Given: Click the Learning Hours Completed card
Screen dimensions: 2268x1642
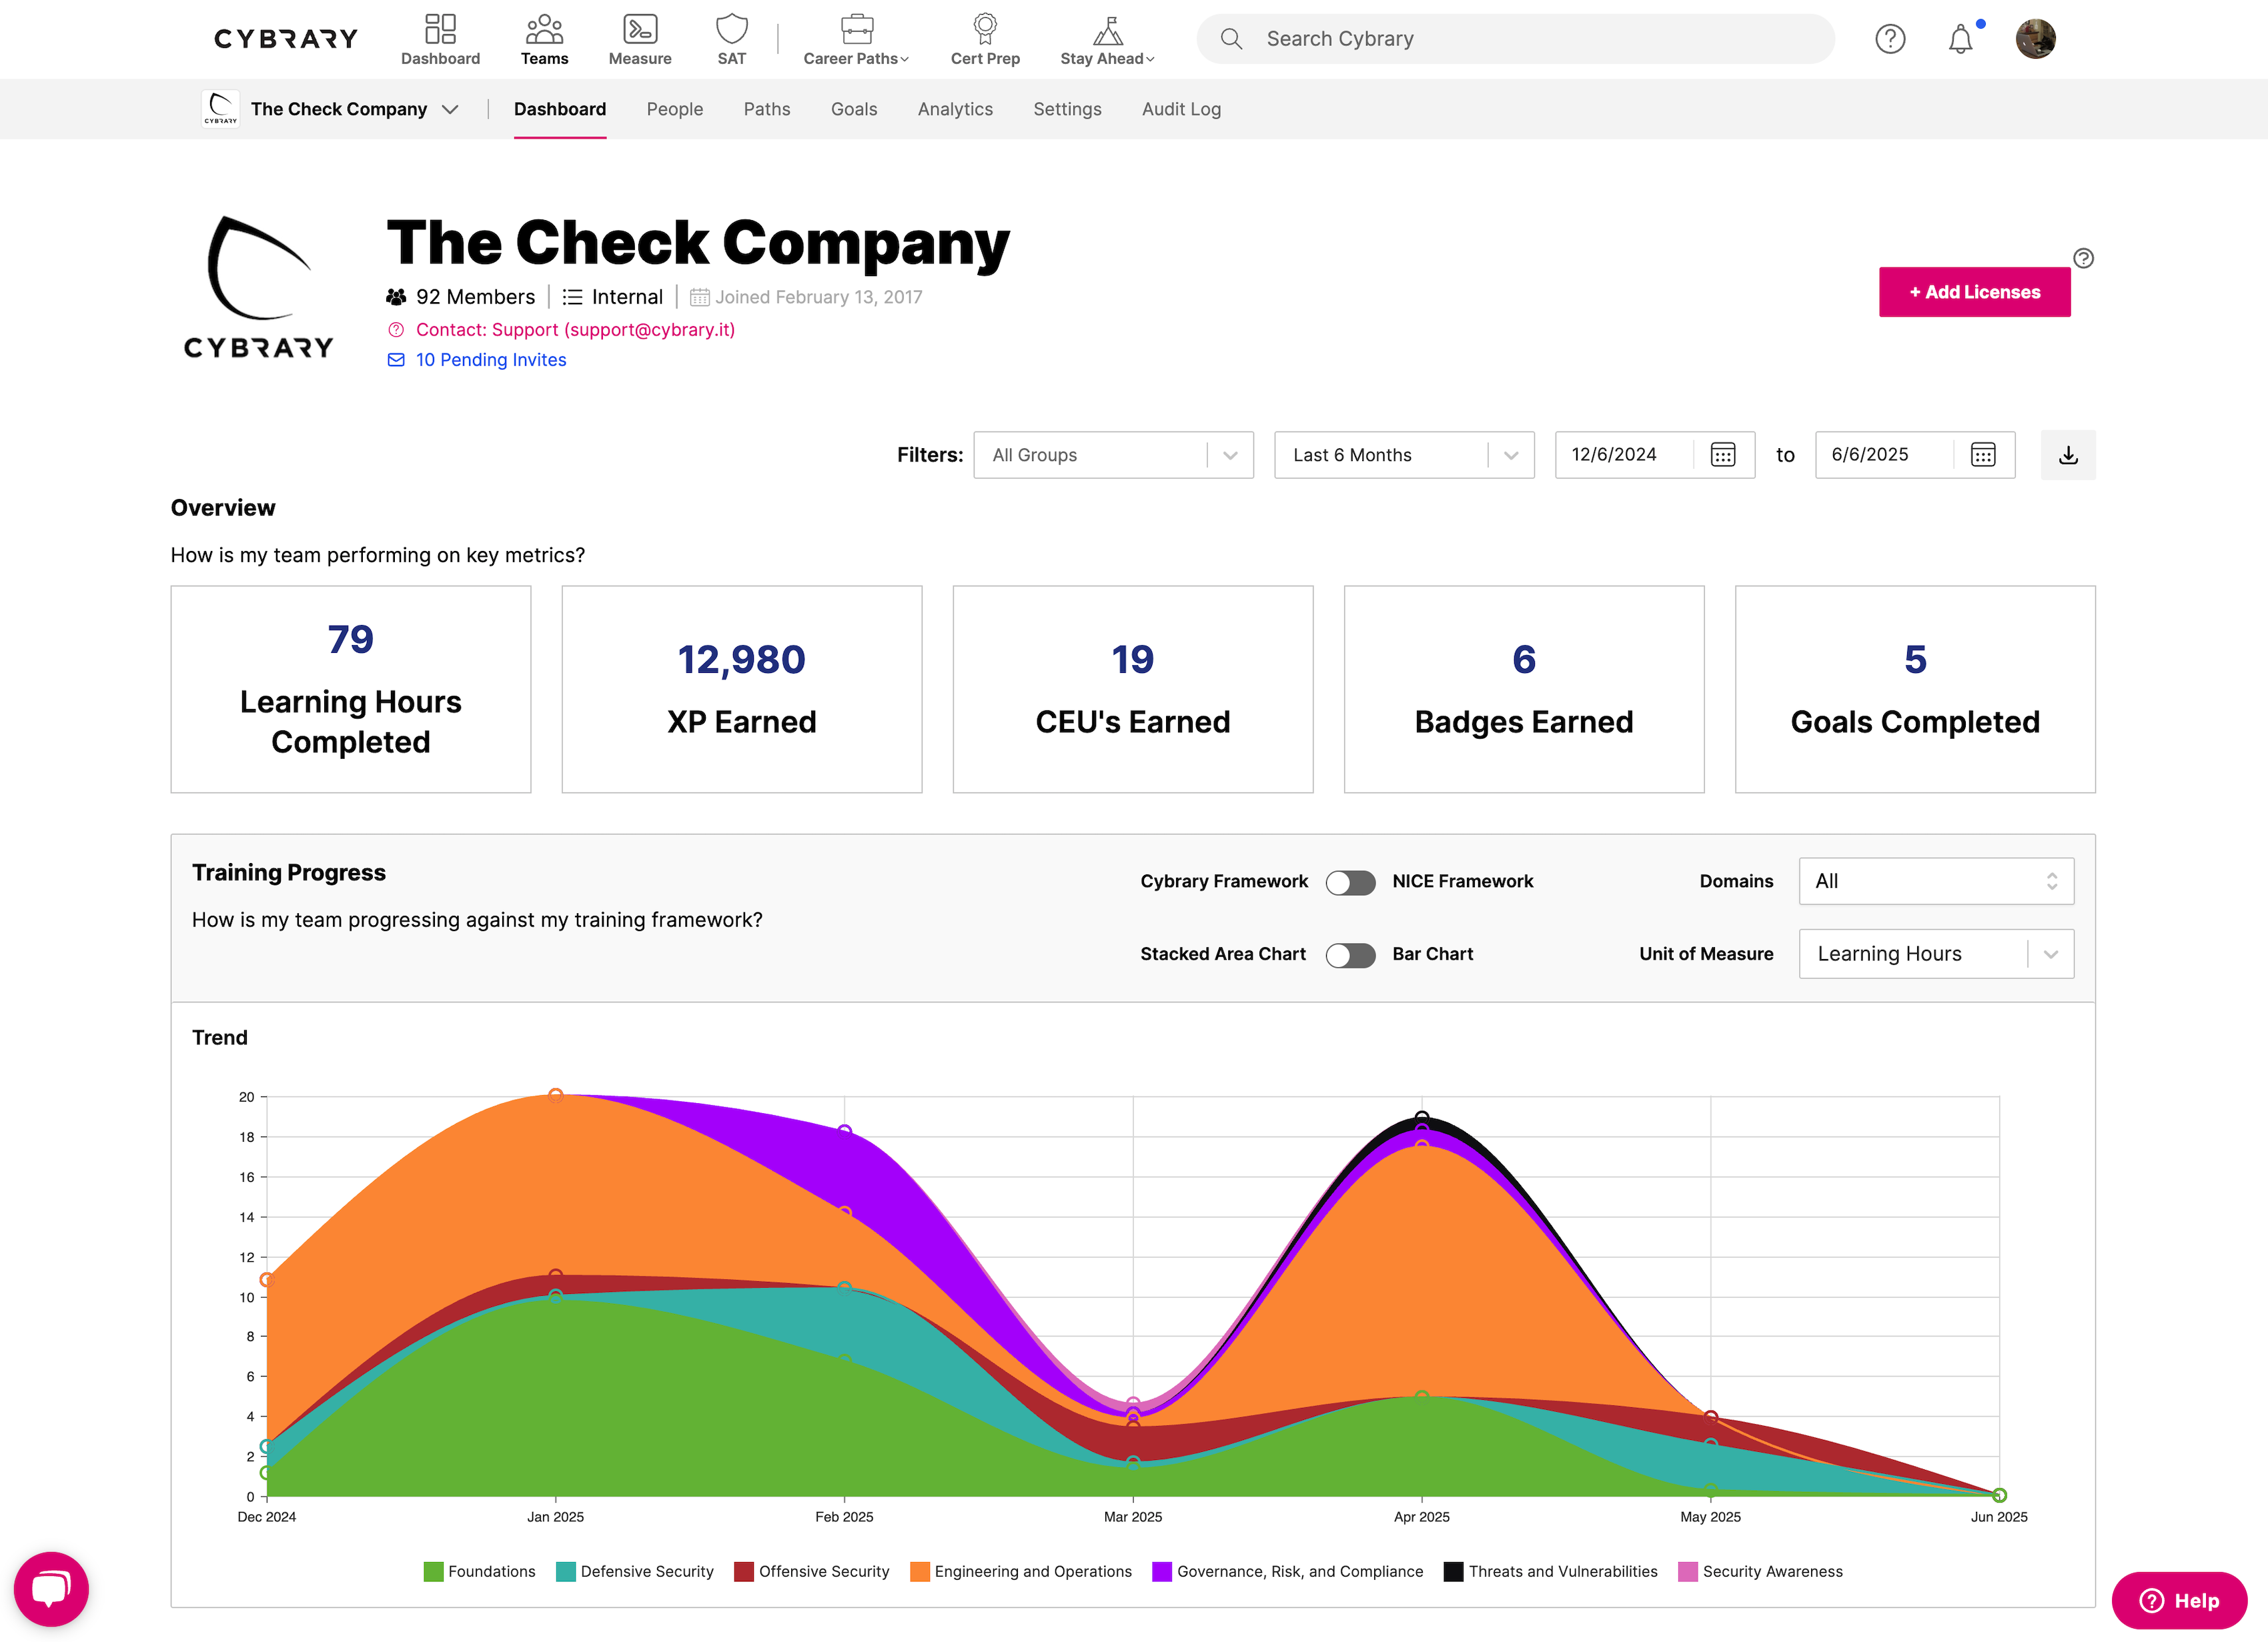Looking at the screenshot, I should (x=351, y=690).
